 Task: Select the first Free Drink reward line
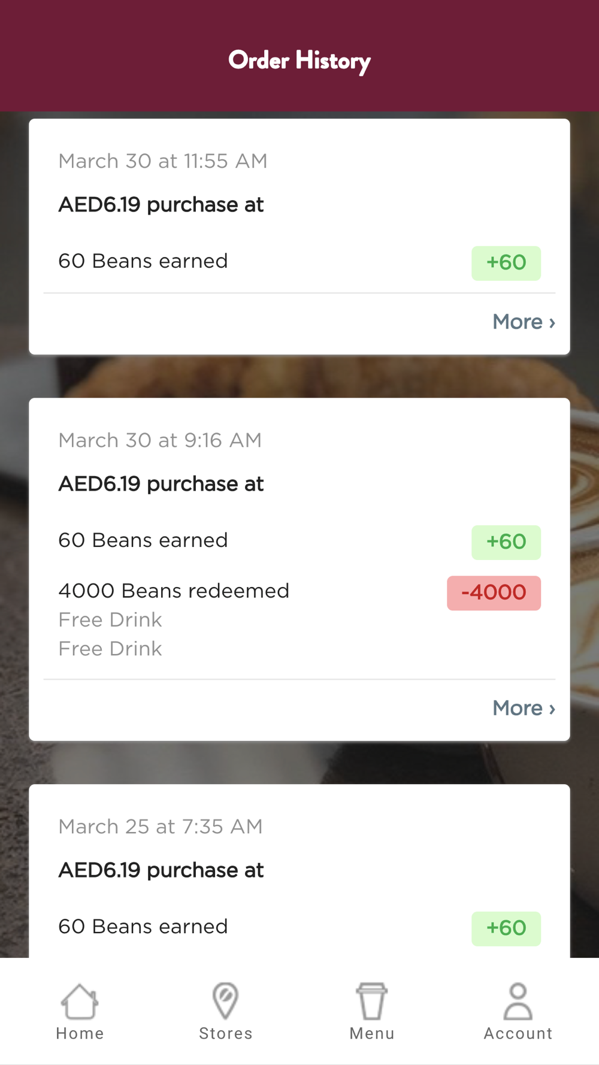[110, 620]
